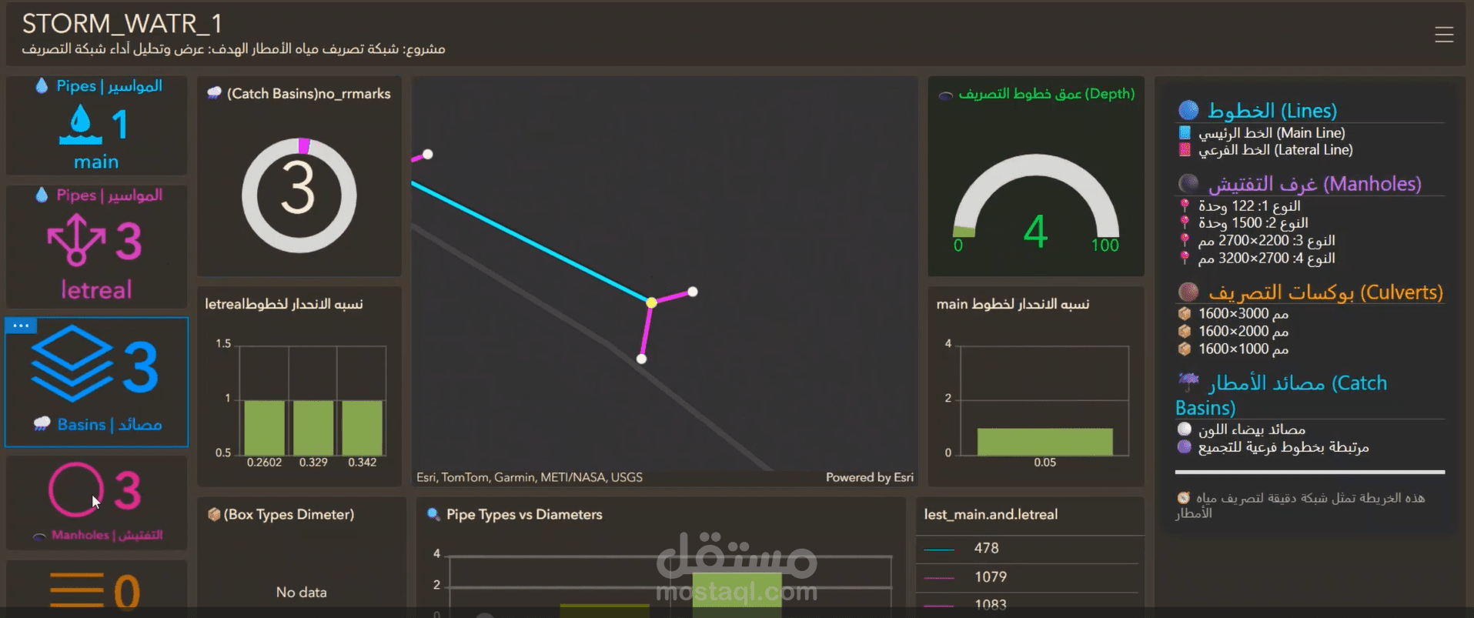Click the Manholes label under the pink circle
This screenshot has width=1474, height=618.
(107, 535)
